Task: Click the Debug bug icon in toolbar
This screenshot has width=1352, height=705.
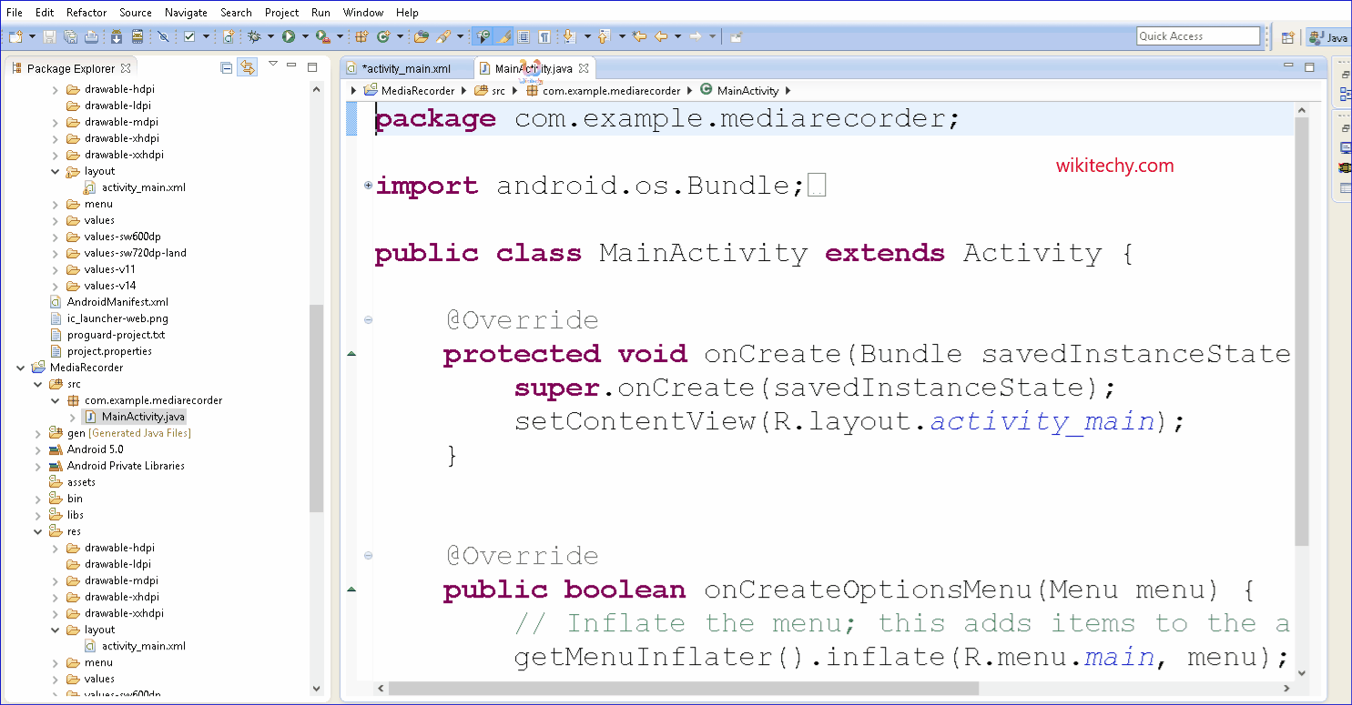Action: 254,36
